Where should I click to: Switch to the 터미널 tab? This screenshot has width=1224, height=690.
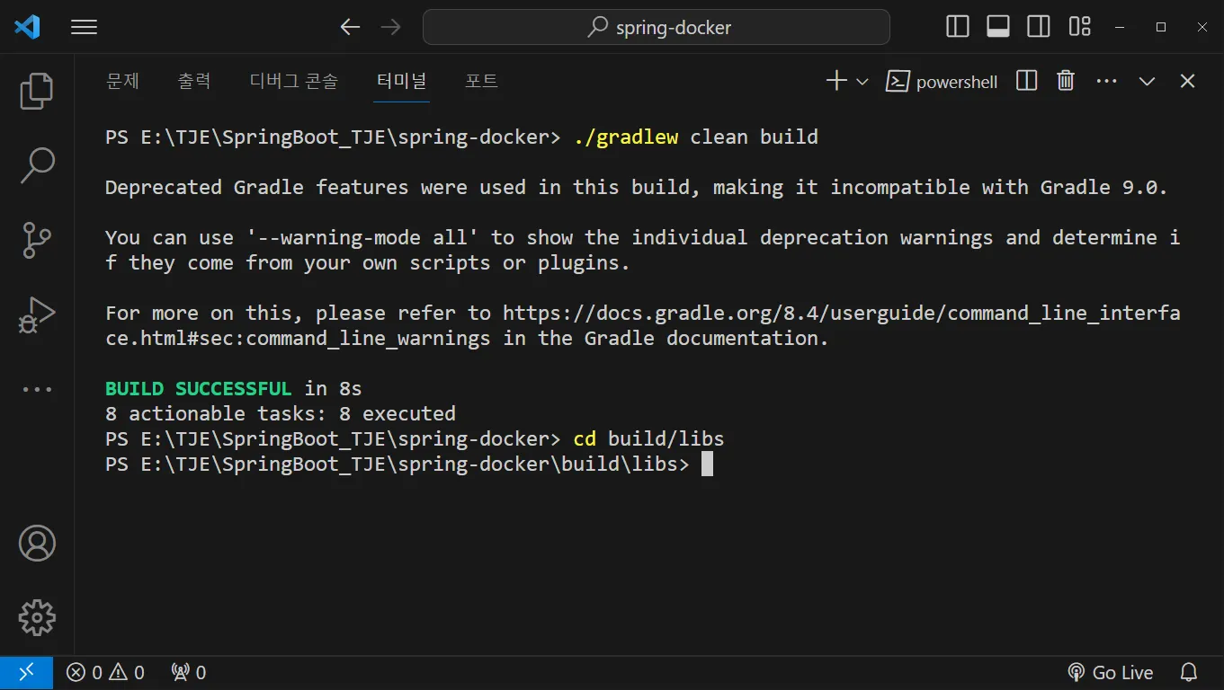coord(402,81)
